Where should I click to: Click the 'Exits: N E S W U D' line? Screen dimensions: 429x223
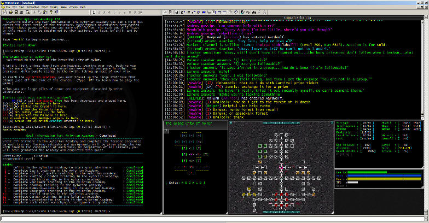(x=185, y=183)
